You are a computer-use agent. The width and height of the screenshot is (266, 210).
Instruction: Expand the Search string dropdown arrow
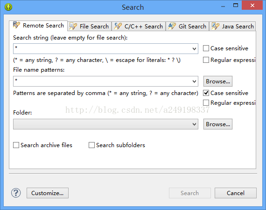pyautogui.click(x=194, y=49)
